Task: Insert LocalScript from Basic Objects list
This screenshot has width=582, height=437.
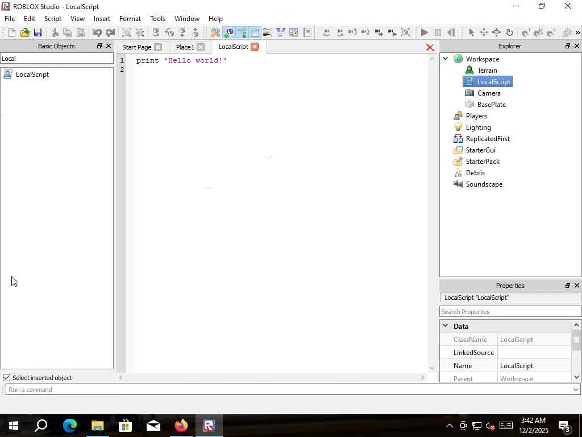Action: tap(32, 75)
